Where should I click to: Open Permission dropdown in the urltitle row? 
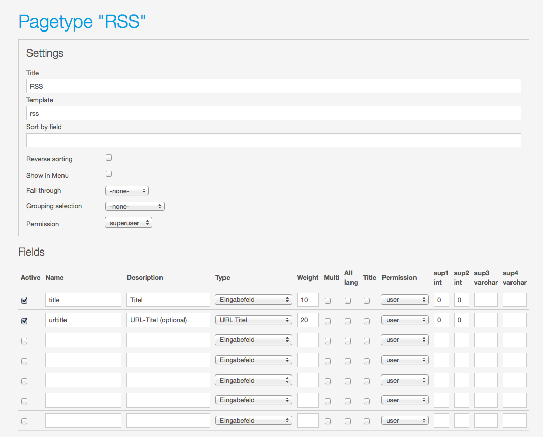point(404,320)
